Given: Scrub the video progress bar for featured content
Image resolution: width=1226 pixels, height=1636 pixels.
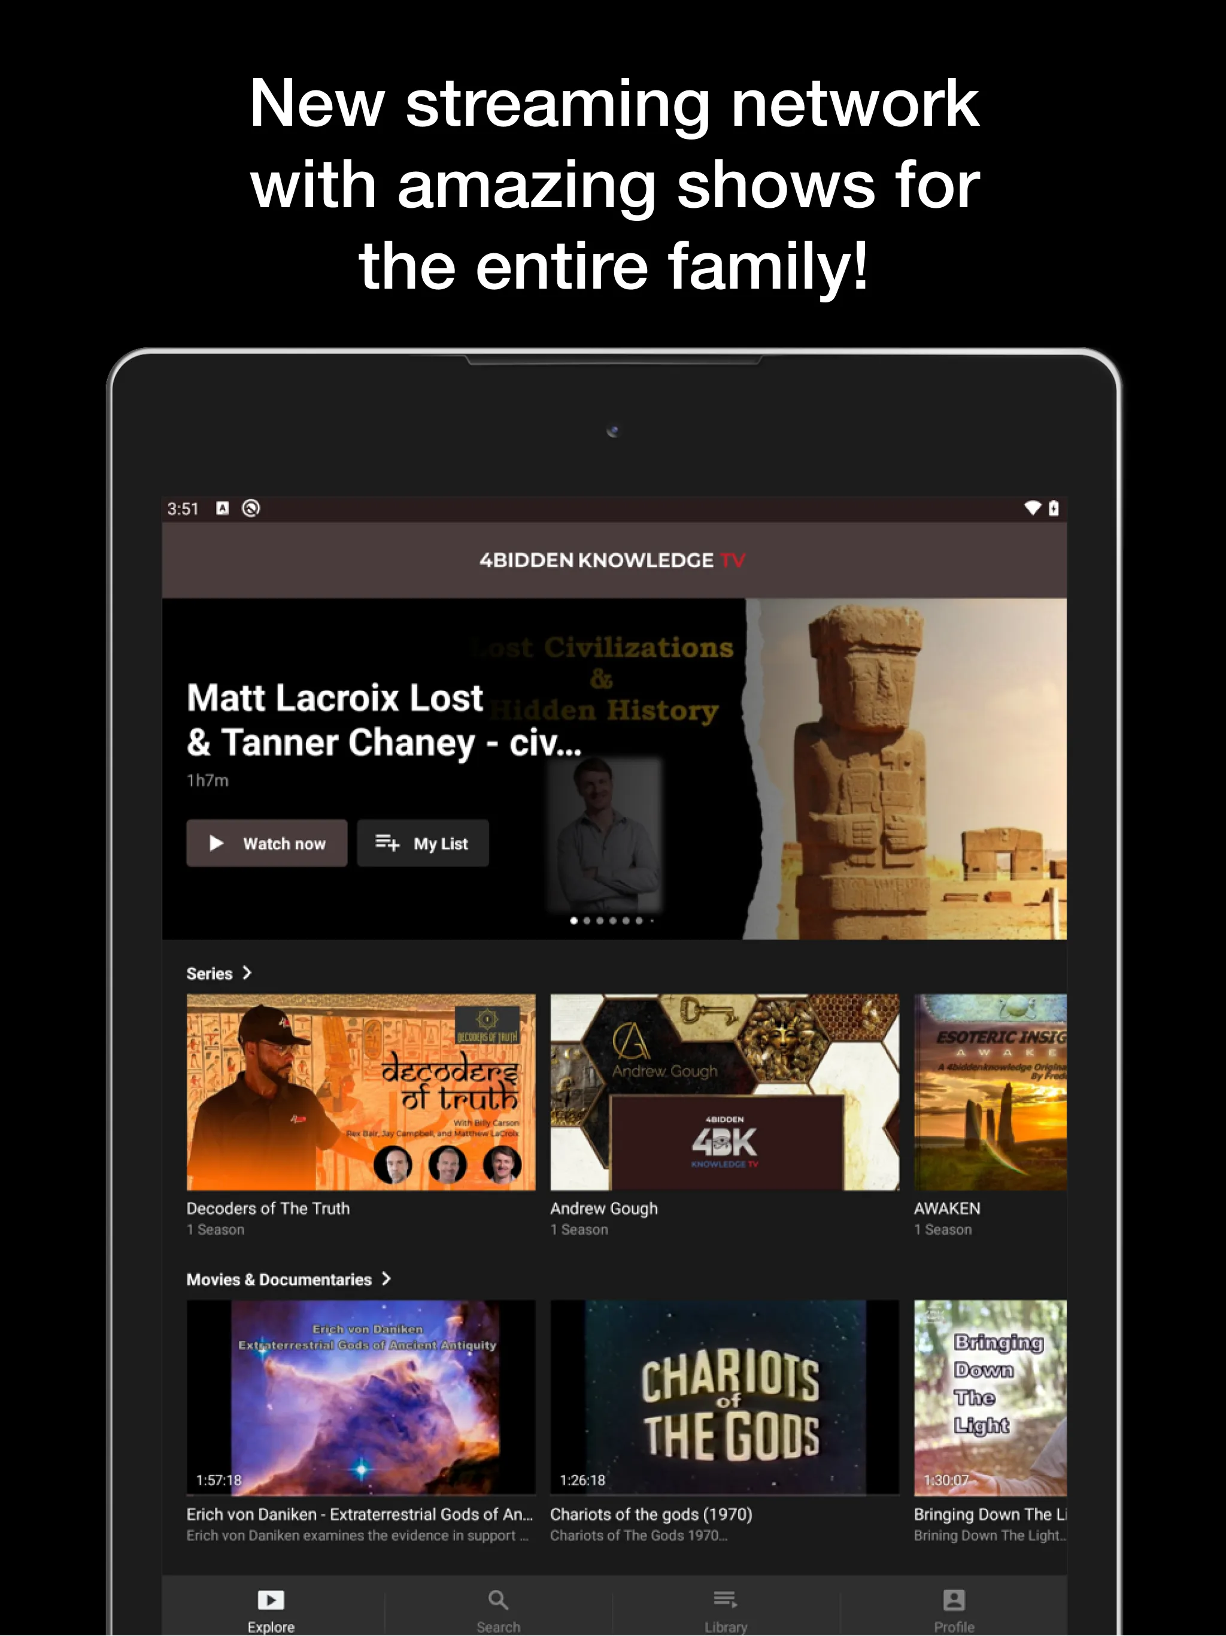Looking at the screenshot, I should [x=620, y=920].
